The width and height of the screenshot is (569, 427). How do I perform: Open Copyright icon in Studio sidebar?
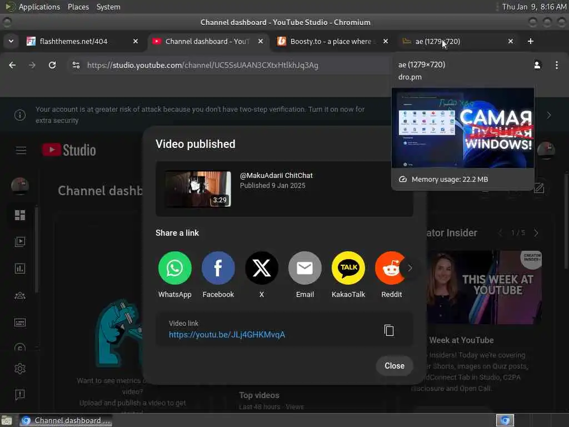20,347
